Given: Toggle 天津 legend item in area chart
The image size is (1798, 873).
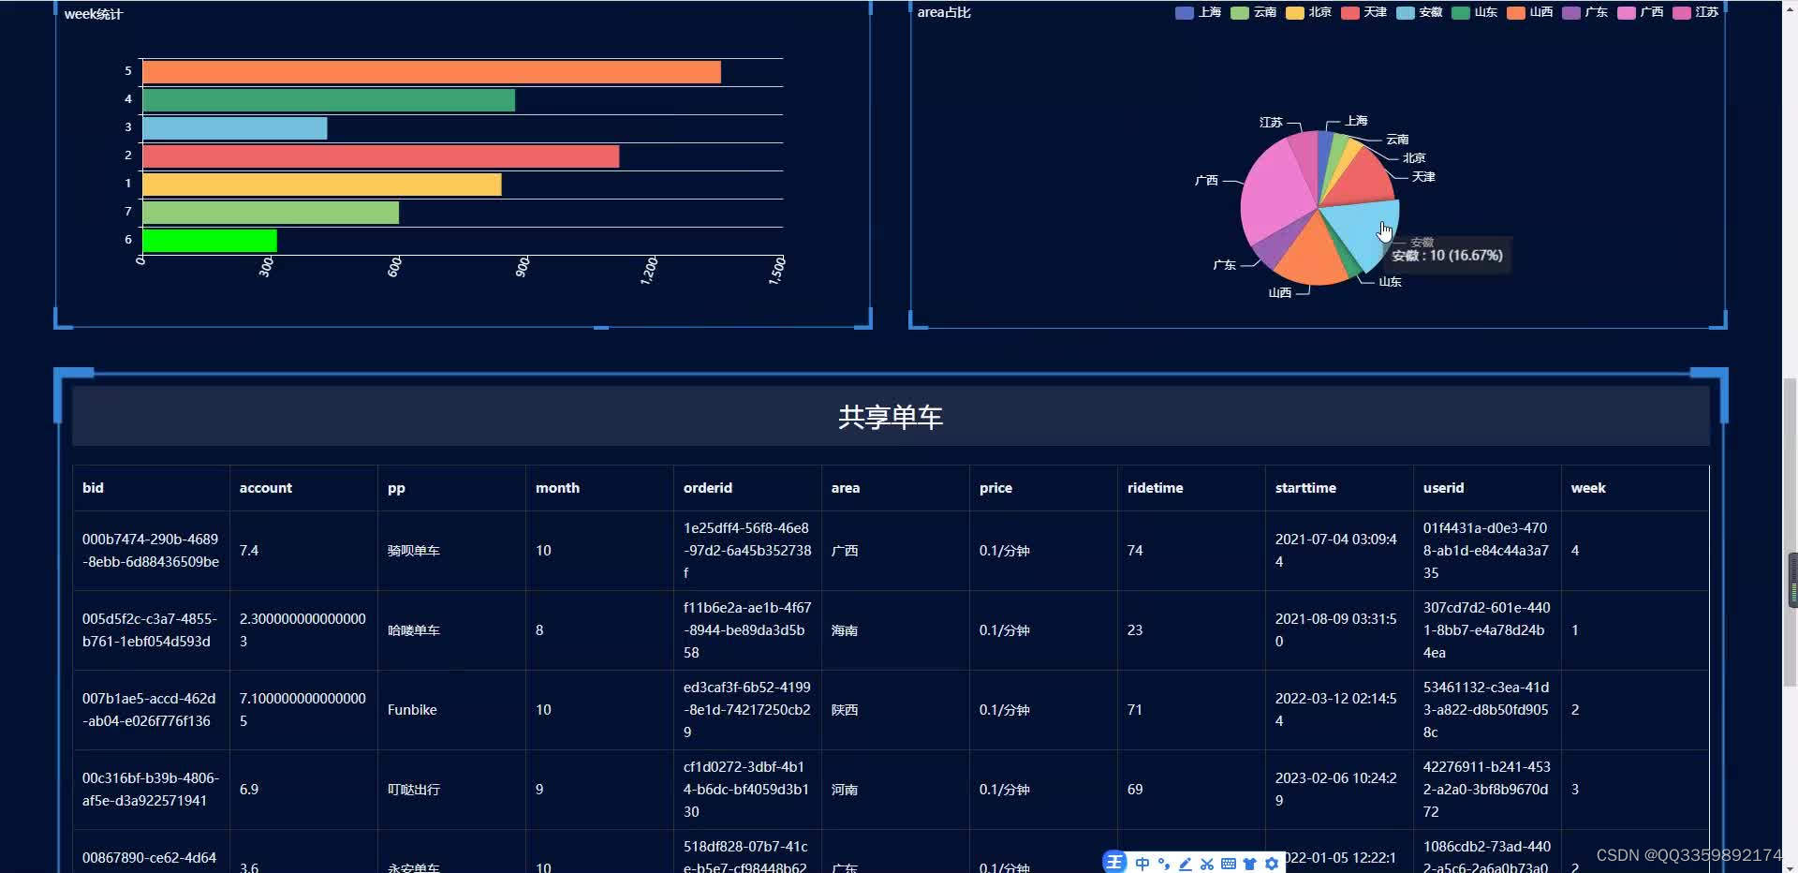Looking at the screenshot, I should click(x=1363, y=12).
